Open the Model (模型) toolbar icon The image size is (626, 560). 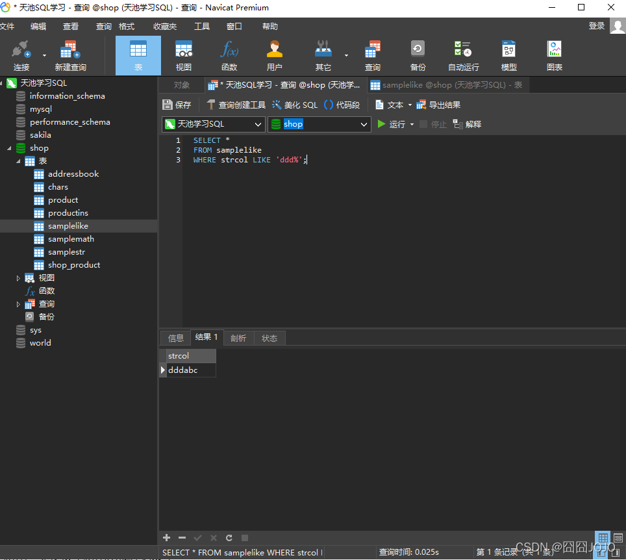click(x=508, y=55)
